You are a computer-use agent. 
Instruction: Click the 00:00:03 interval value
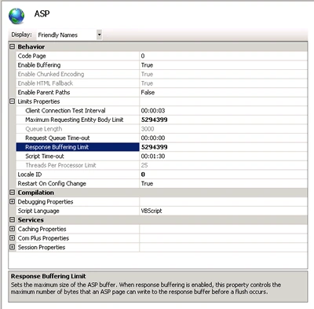tap(153, 111)
